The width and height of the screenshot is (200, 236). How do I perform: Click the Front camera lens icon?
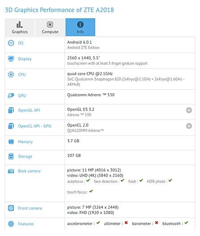(11, 208)
